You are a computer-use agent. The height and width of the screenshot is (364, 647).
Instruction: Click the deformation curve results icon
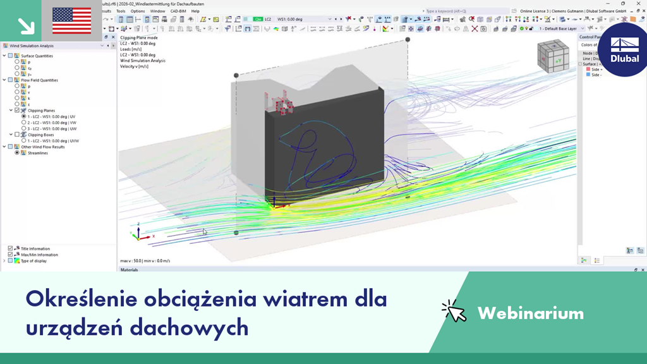click(267, 28)
